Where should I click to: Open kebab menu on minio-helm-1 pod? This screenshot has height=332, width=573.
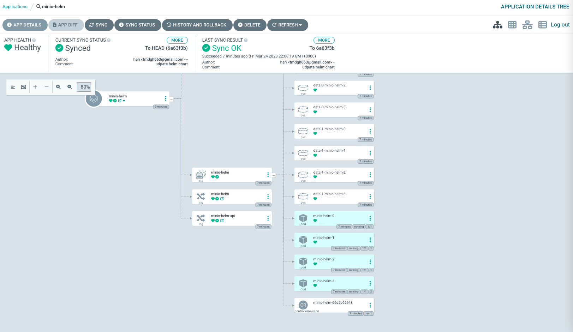[370, 240]
